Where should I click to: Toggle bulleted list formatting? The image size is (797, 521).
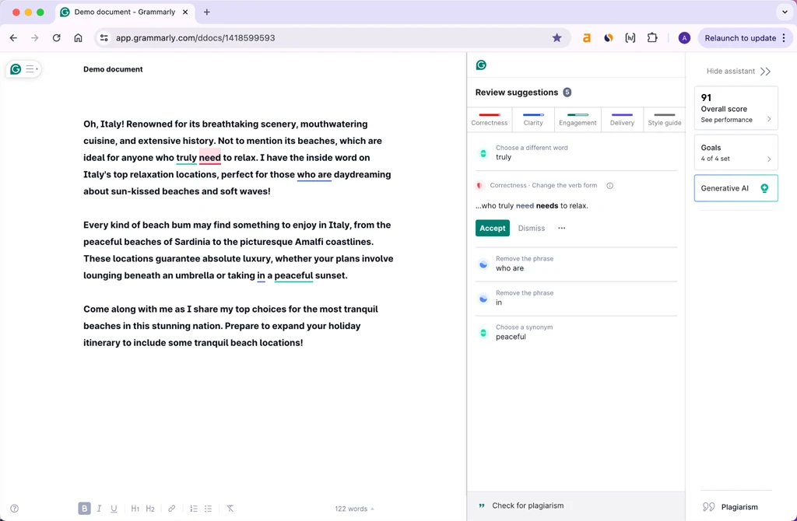coord(209,509)
